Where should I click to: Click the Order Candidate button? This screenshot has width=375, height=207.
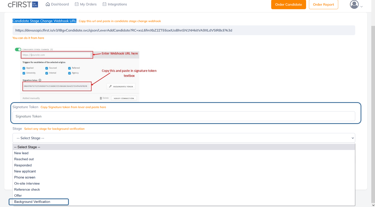pos(288,5)
